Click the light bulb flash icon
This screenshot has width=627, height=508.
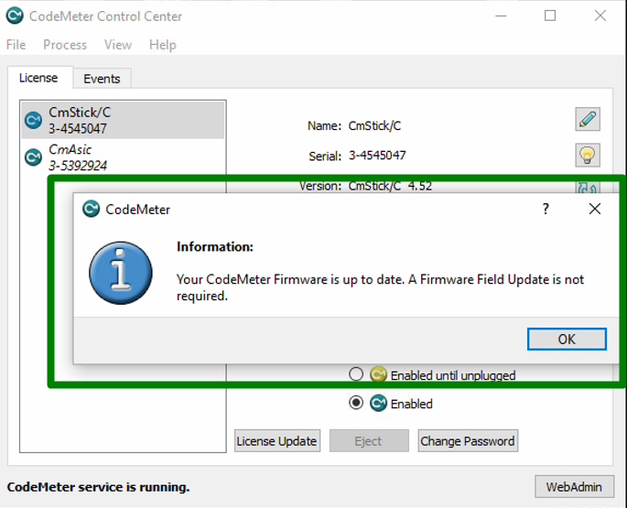click(588, 155)
